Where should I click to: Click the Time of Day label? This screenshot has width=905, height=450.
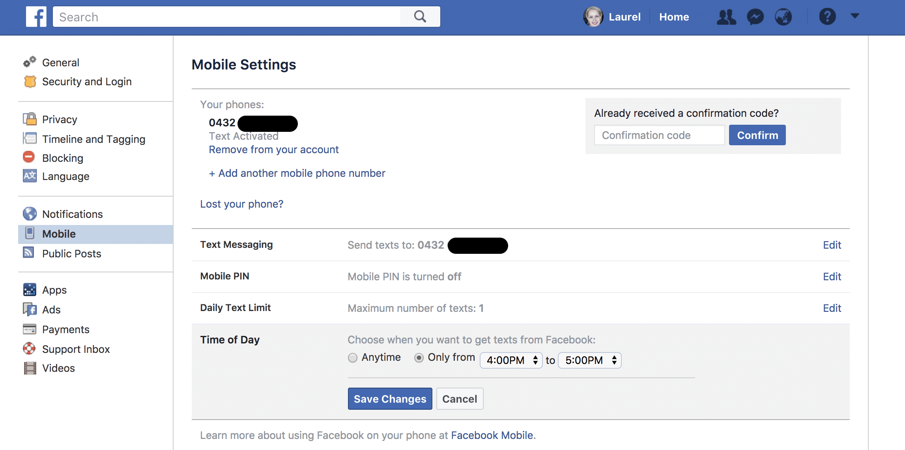(230, 340)
